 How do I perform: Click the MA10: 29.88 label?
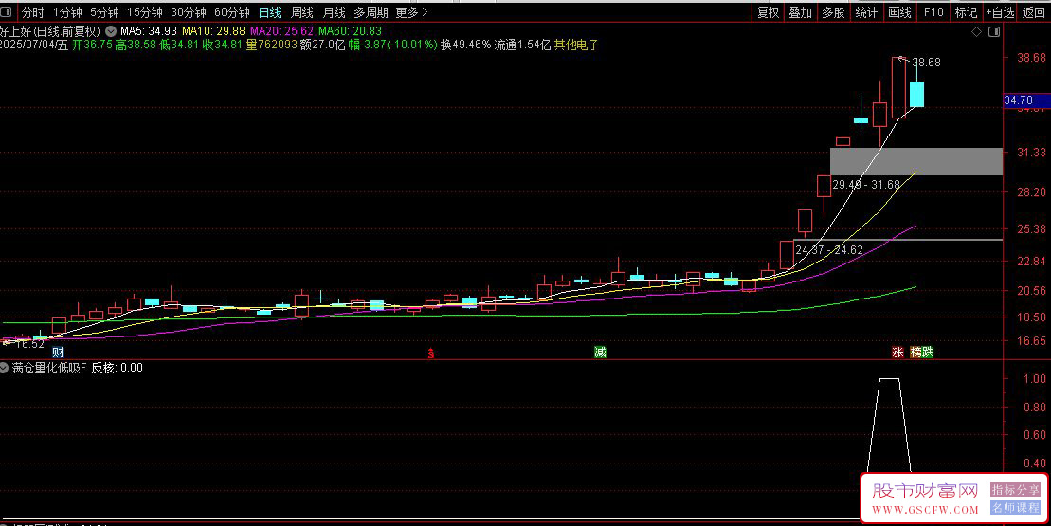coord(214,31)
